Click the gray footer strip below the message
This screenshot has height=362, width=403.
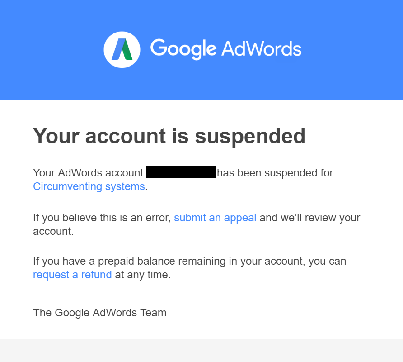coord(201,350)
